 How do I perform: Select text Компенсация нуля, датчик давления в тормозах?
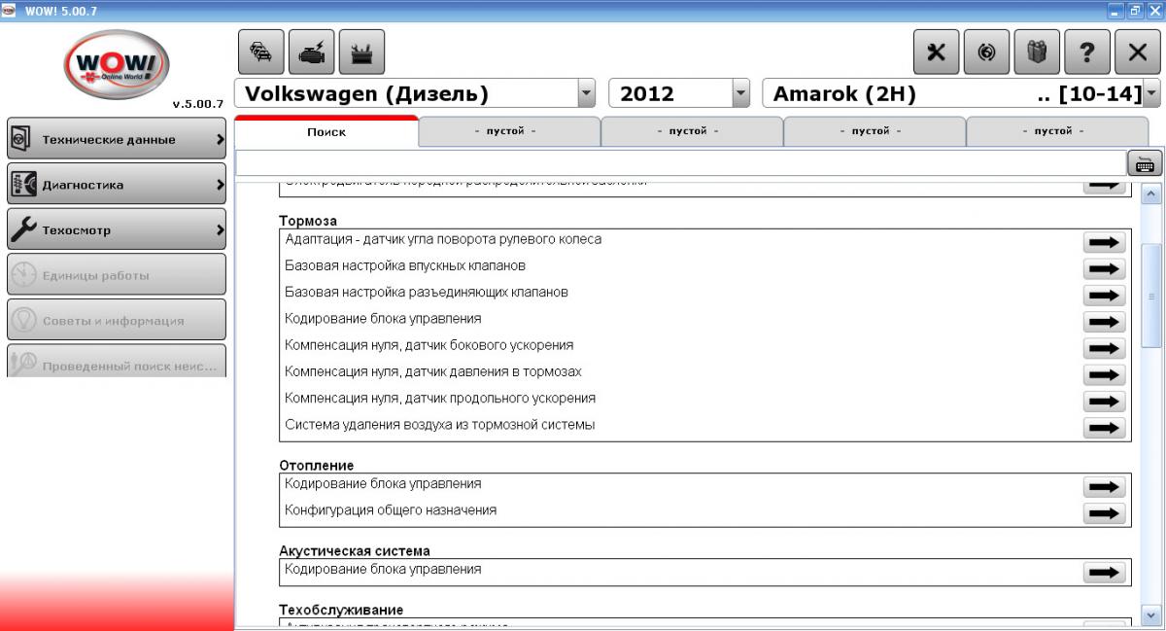click(x=433, y=371)
